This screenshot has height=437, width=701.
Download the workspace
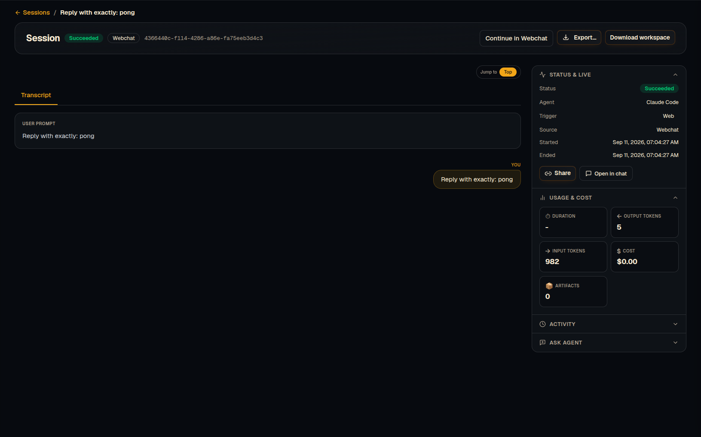coord(640,37)
